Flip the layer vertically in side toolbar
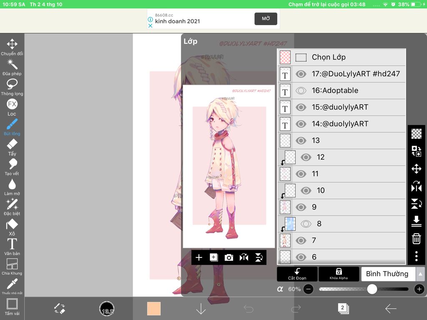The image size is (427, 320). tap(417, 203)
